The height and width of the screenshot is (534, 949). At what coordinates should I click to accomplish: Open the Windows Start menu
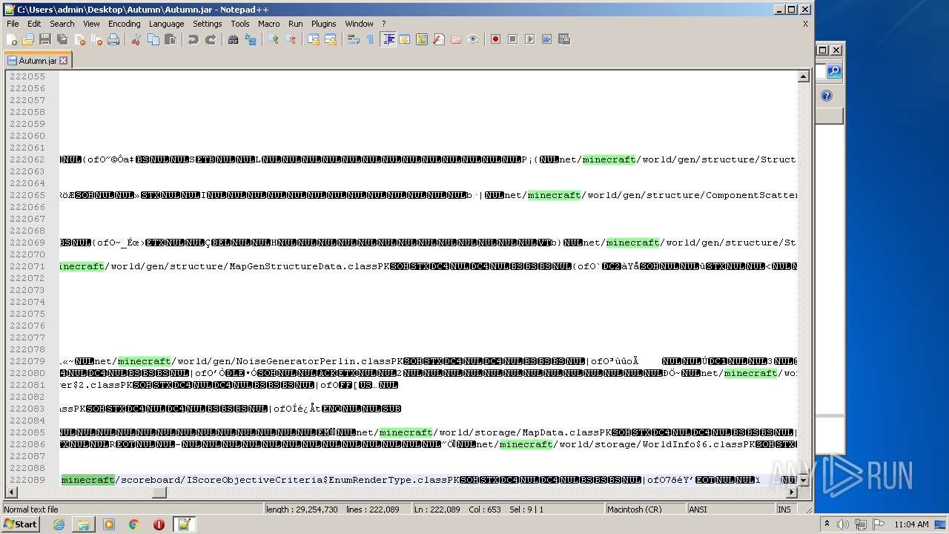20,524
